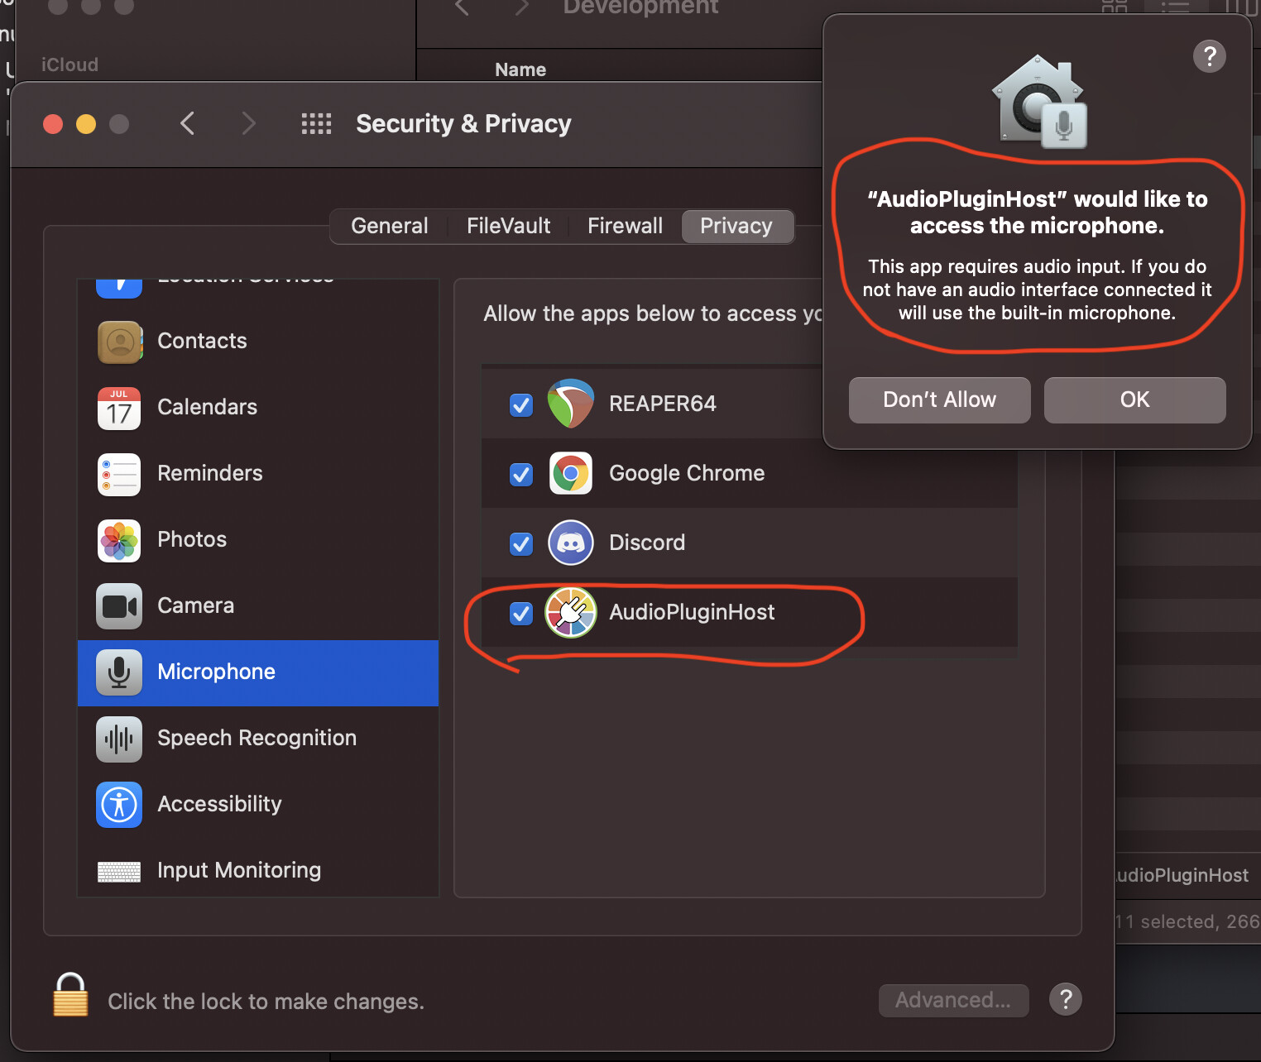Image resolution: width=1261 pixels, height=1062 pixels.
Task: Select the Google Chrome app icon
Action: [x=571, y=473]
